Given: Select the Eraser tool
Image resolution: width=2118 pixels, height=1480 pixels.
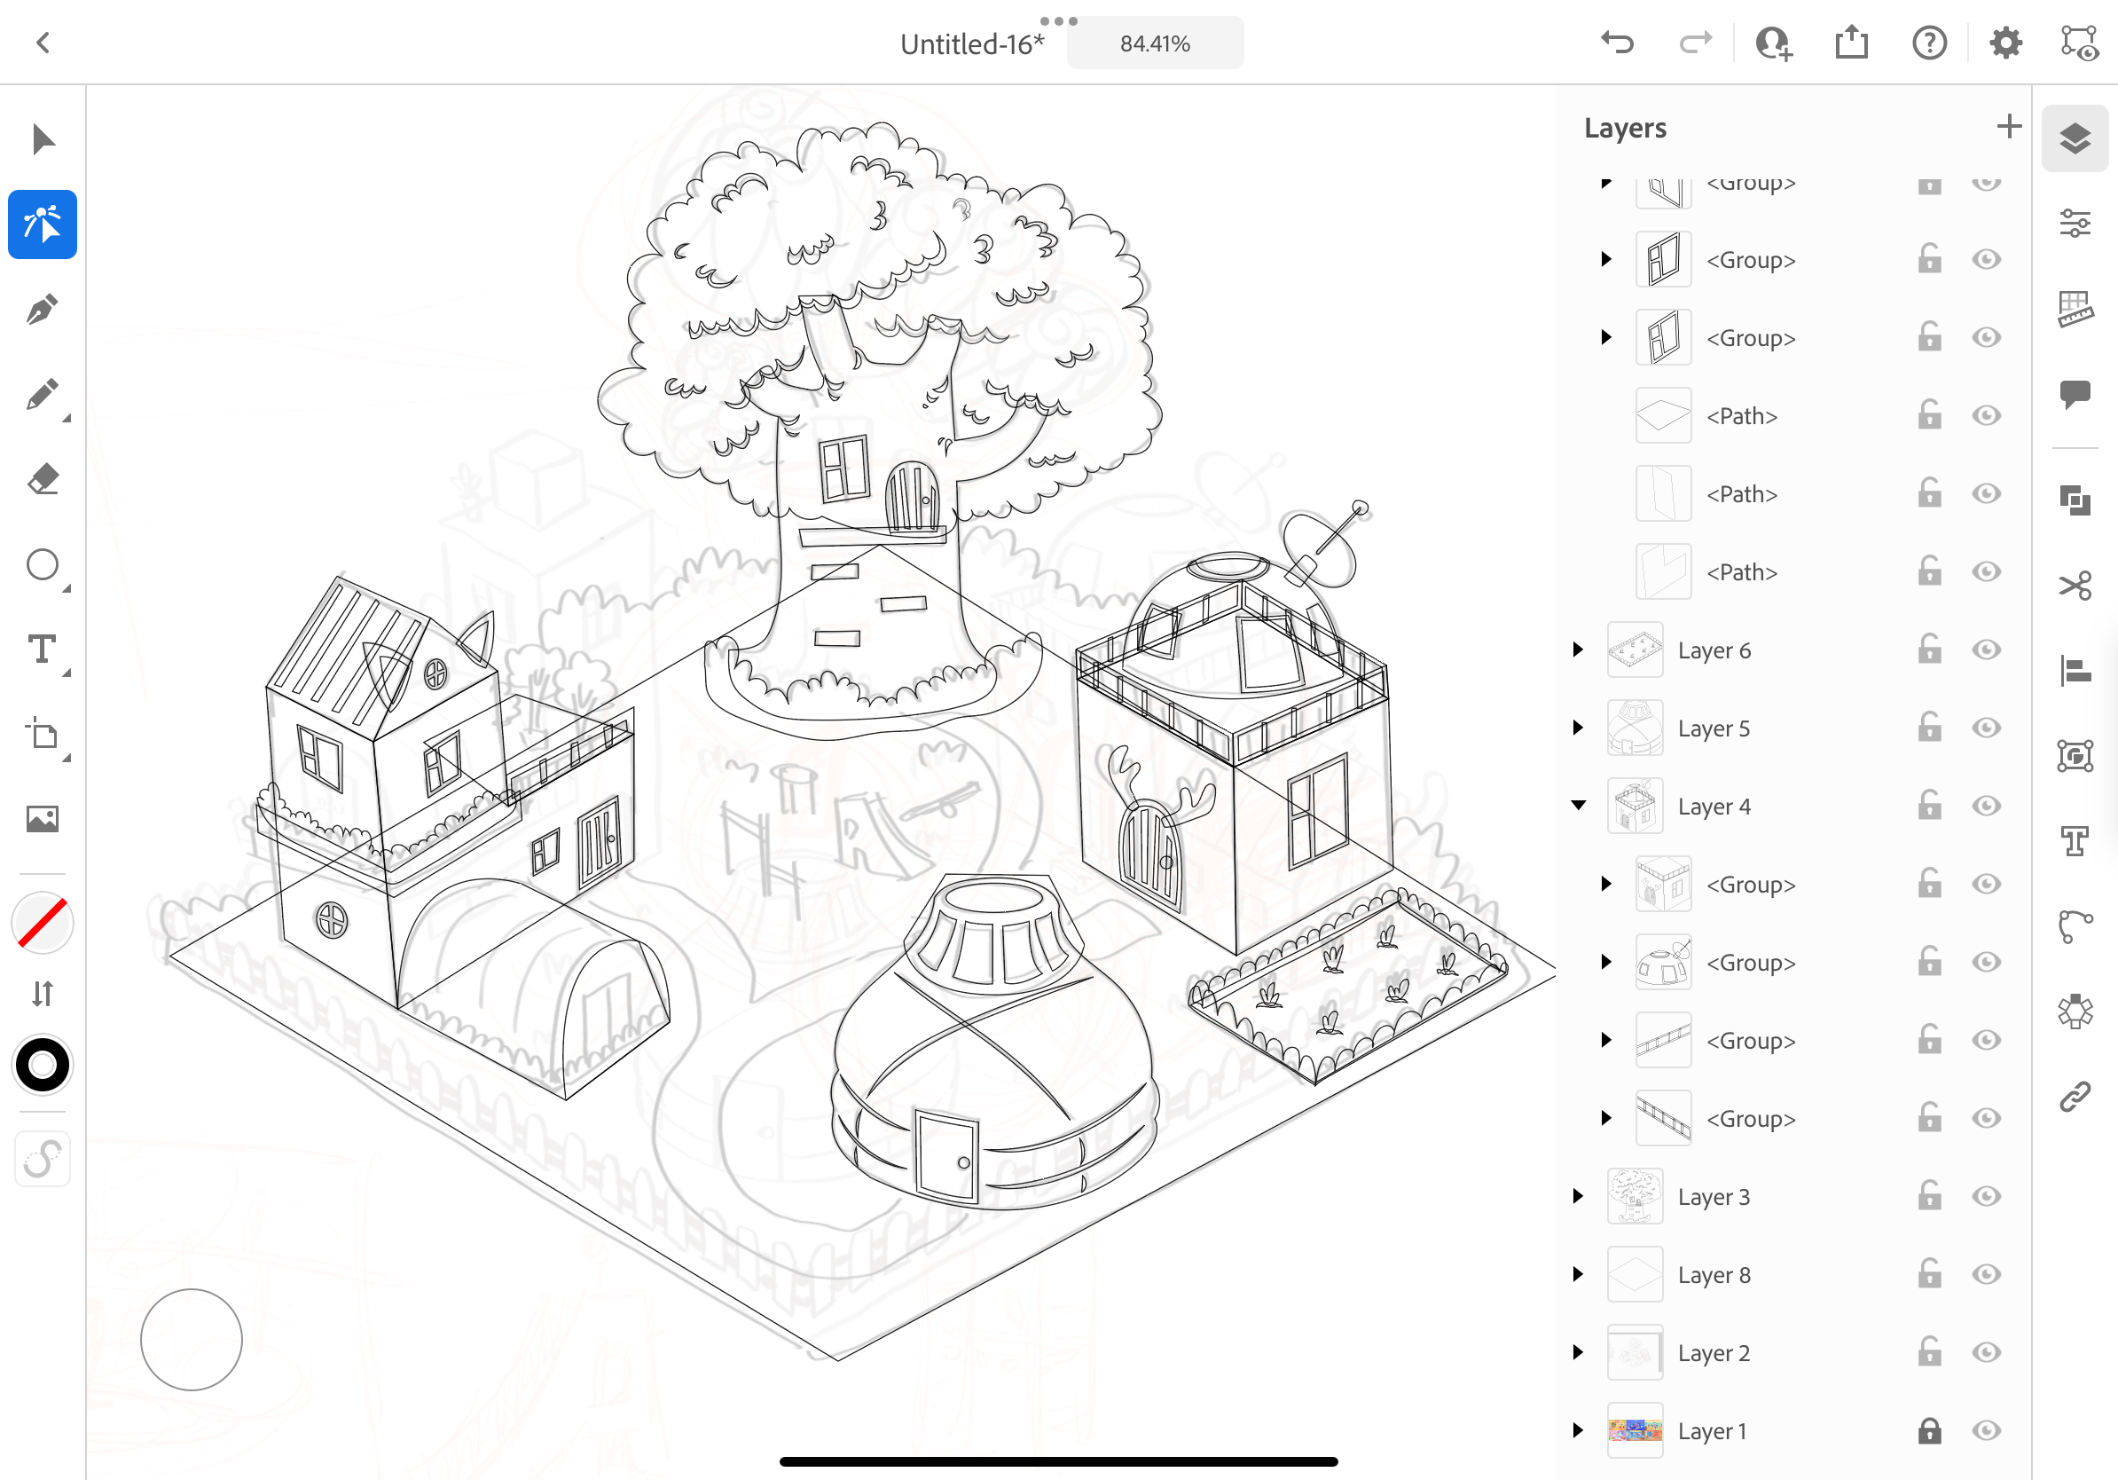Looking at the screenshot, I should 43,480.
